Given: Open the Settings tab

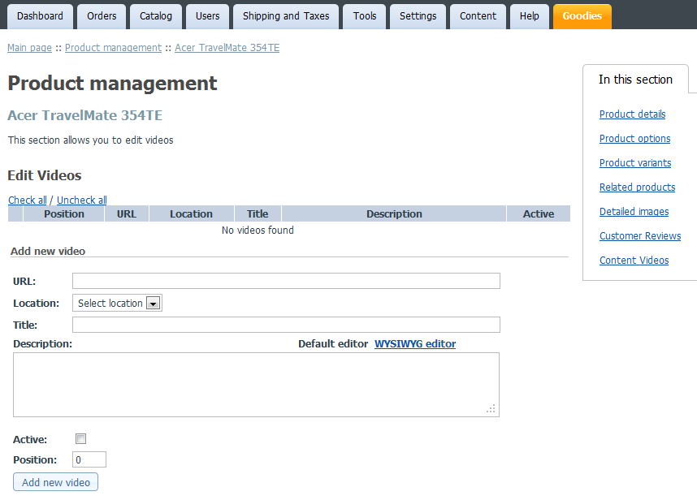Looking at the screenshot, I should pos(418,16).
